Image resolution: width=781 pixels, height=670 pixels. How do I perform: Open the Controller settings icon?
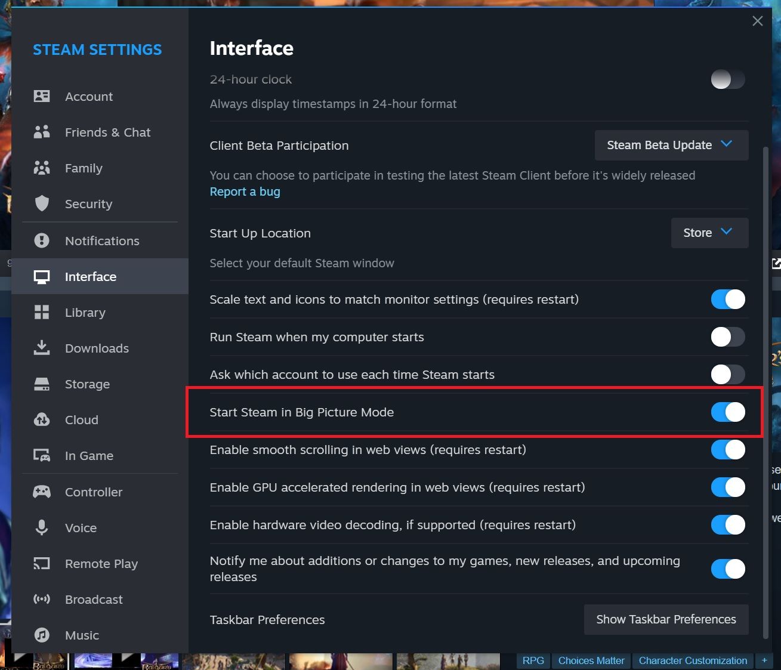(x=42, y=492)
